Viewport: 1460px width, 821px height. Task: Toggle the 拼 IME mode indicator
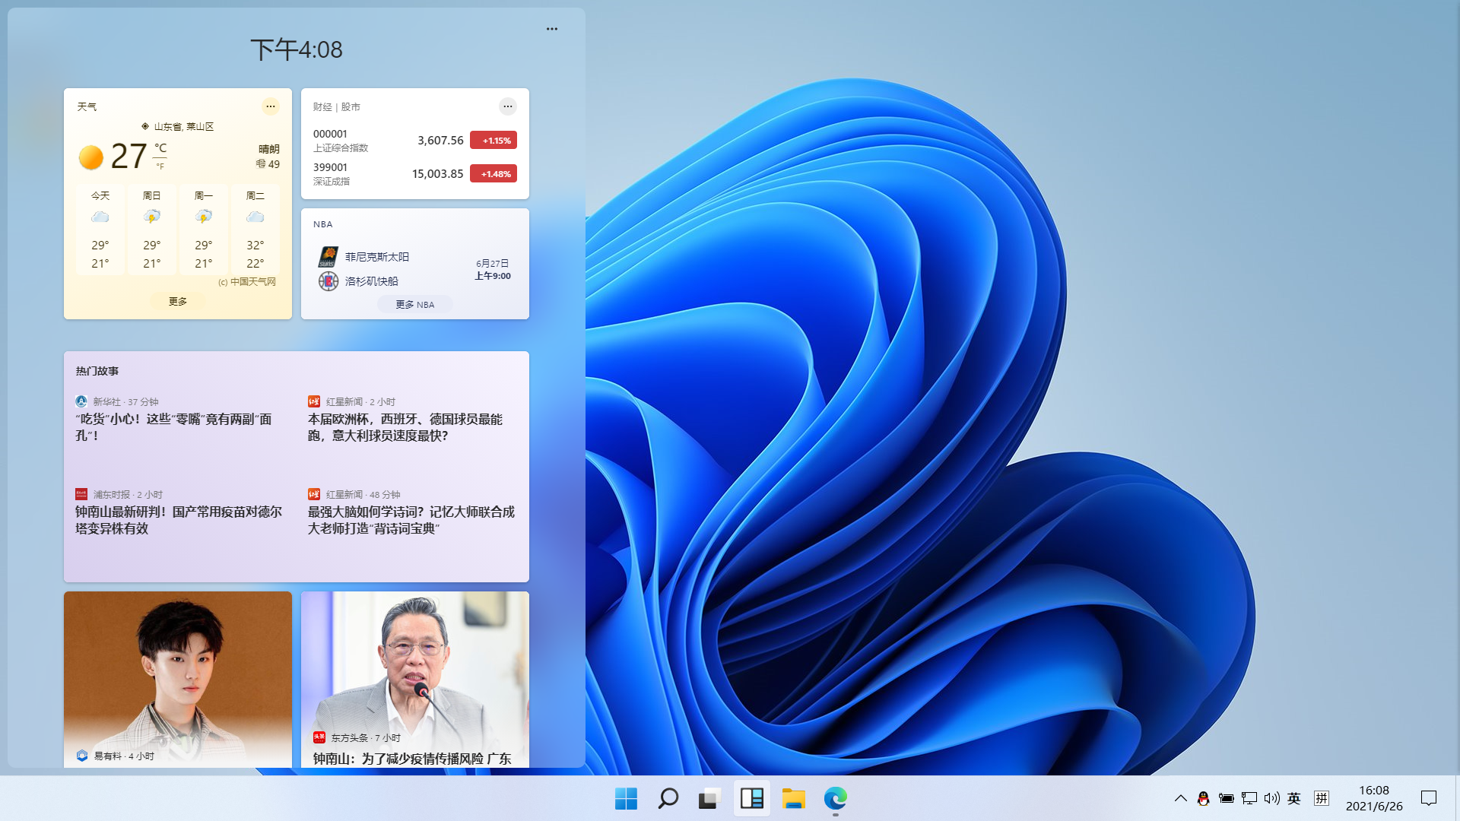point(1322,798)
